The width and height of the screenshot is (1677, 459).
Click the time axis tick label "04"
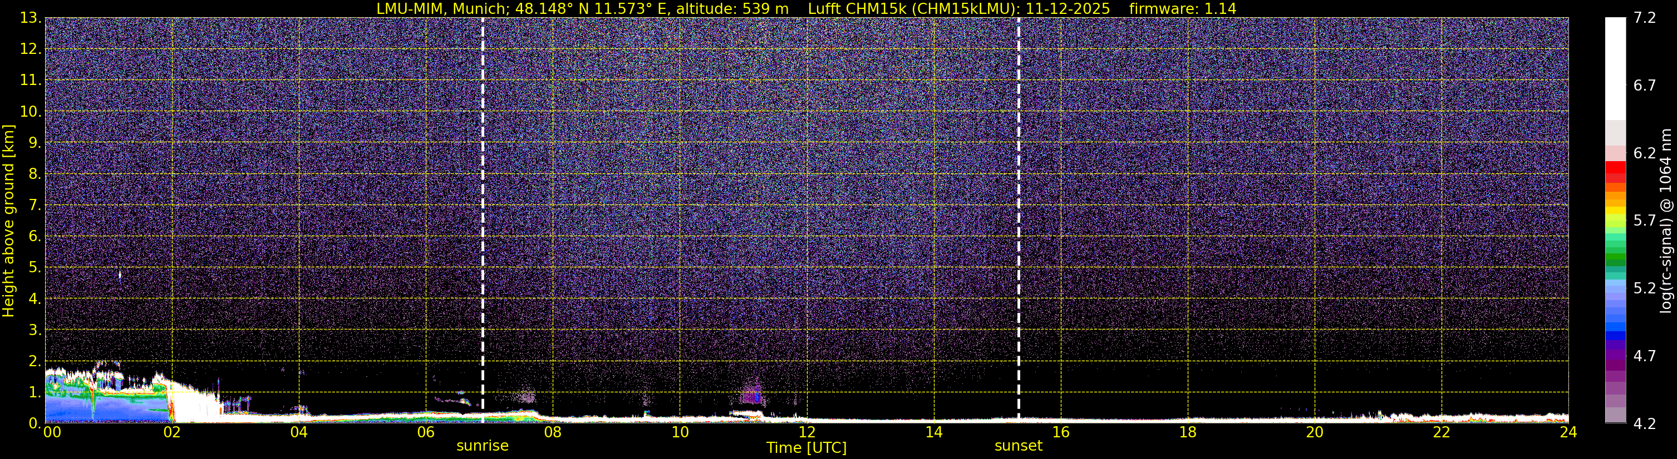click(299, 432)
